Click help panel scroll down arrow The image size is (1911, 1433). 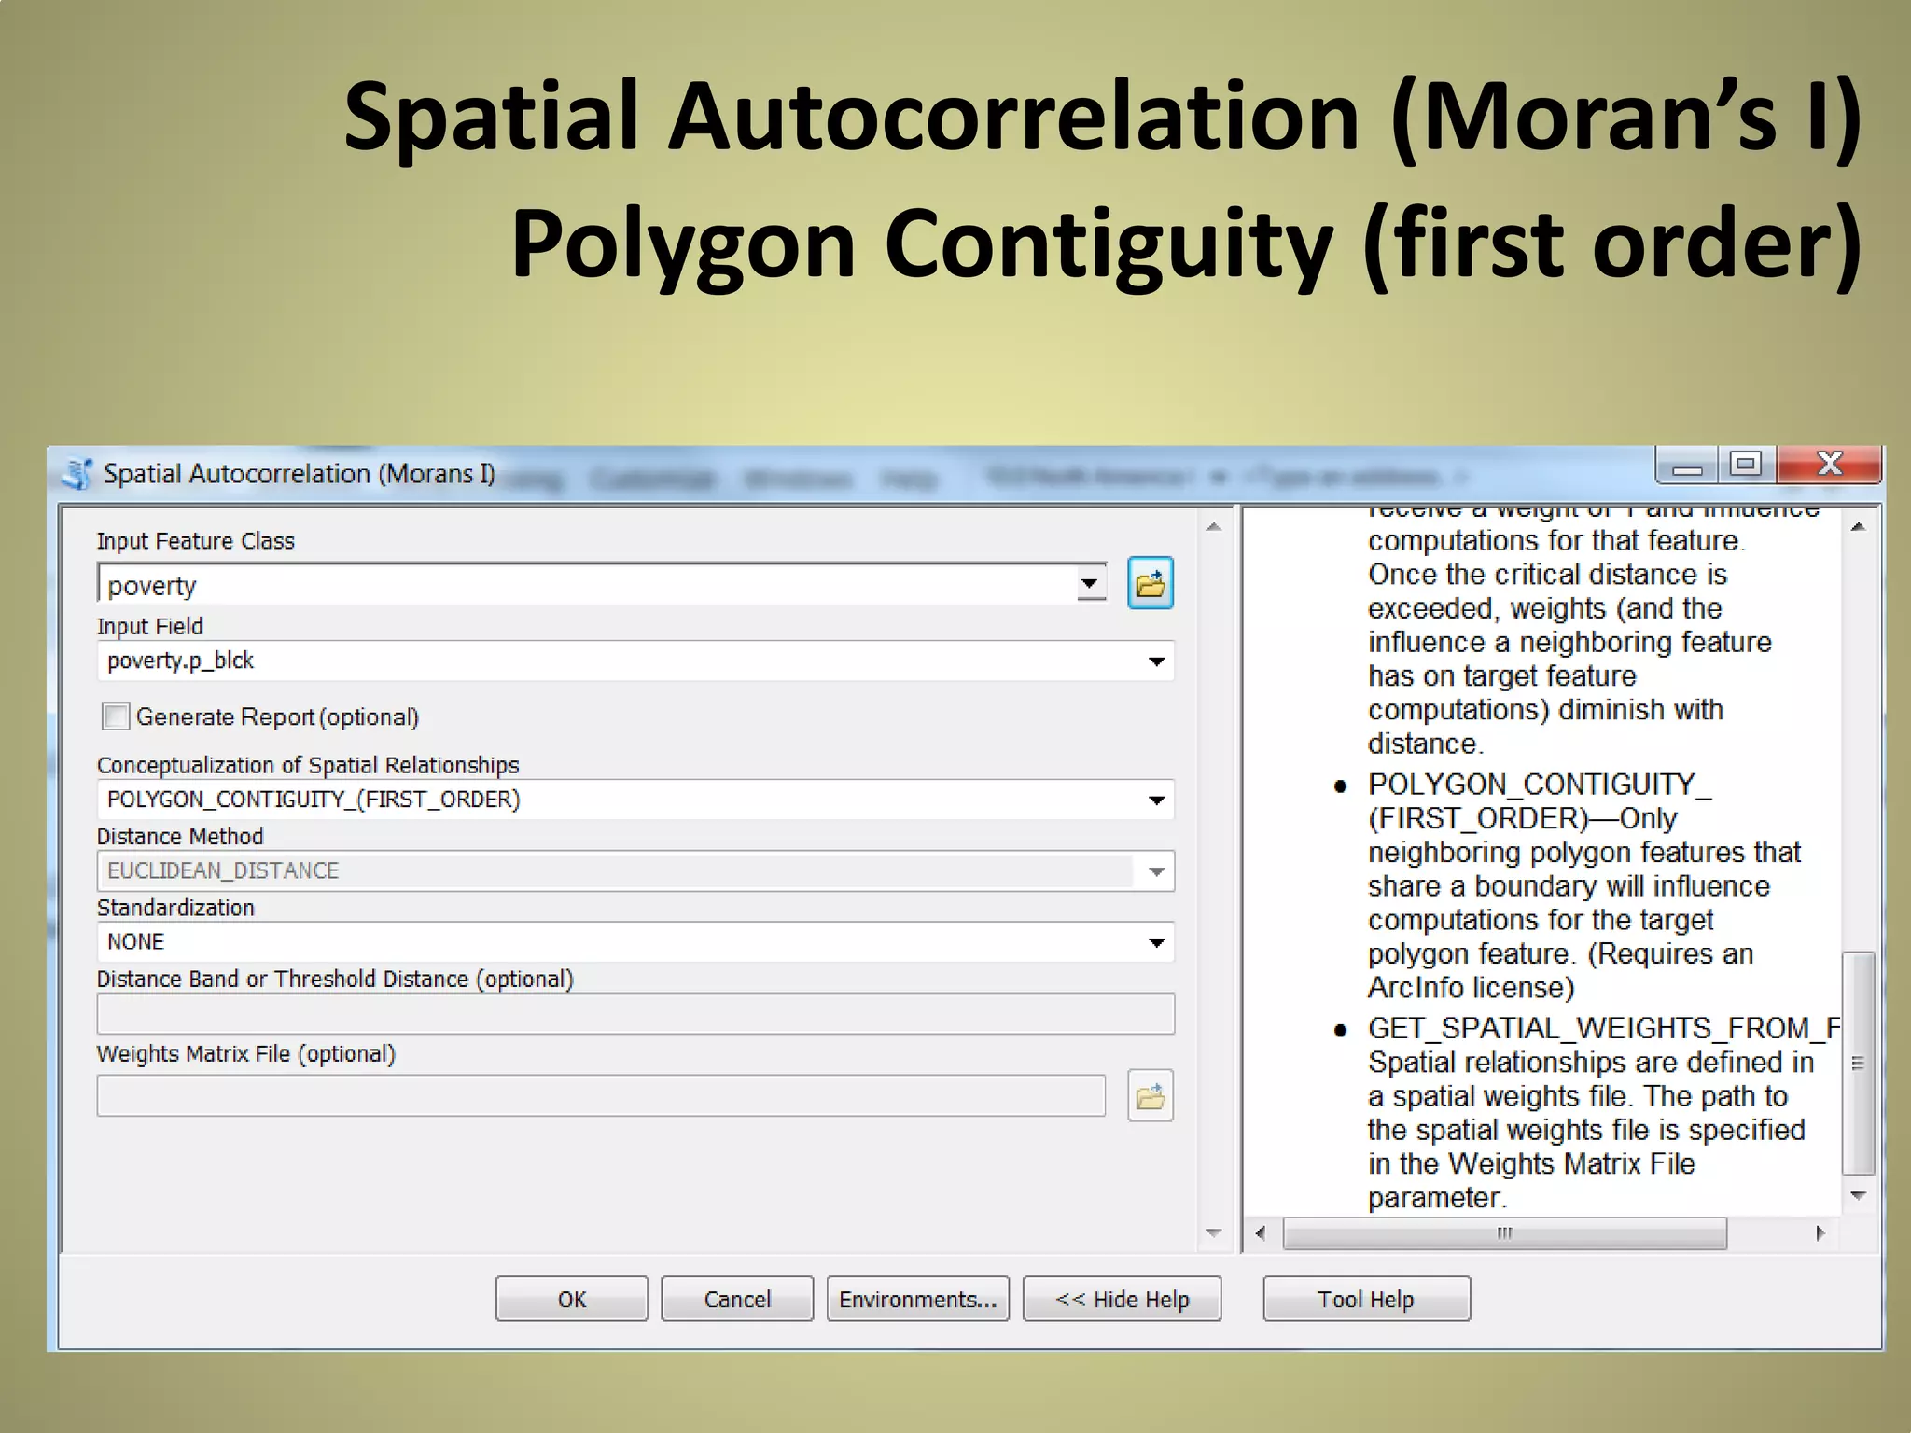click(x=1858, y=1195)
